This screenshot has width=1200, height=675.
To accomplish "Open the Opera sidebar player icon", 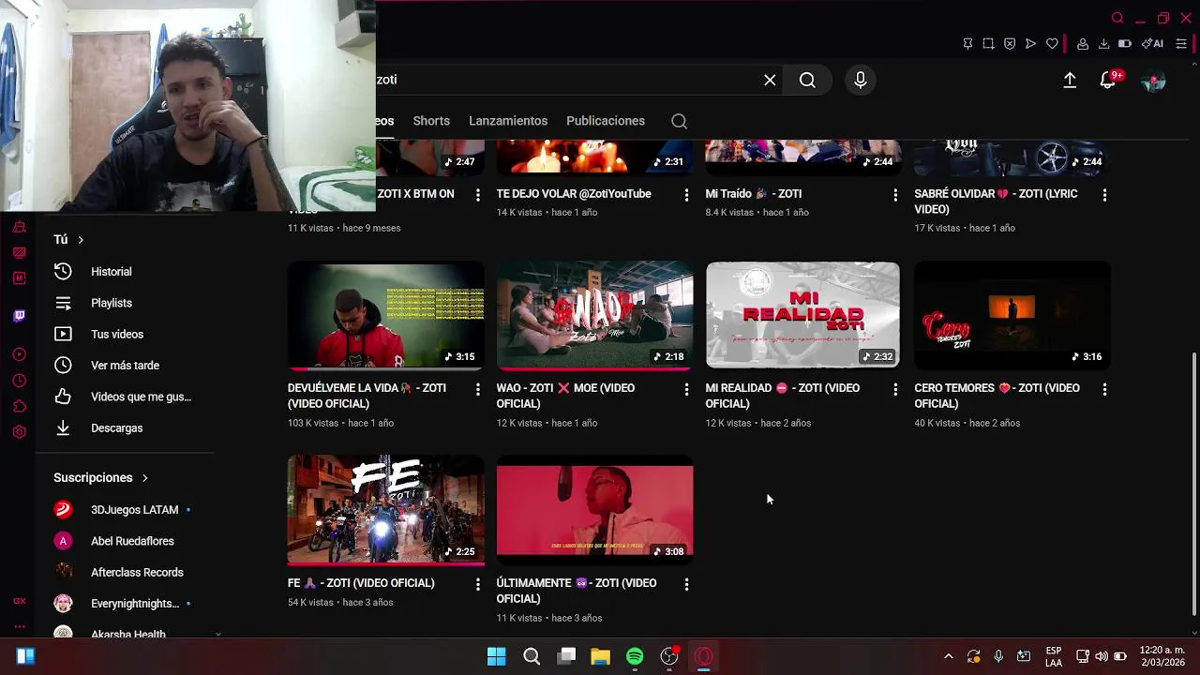I will tap(19, 354).
